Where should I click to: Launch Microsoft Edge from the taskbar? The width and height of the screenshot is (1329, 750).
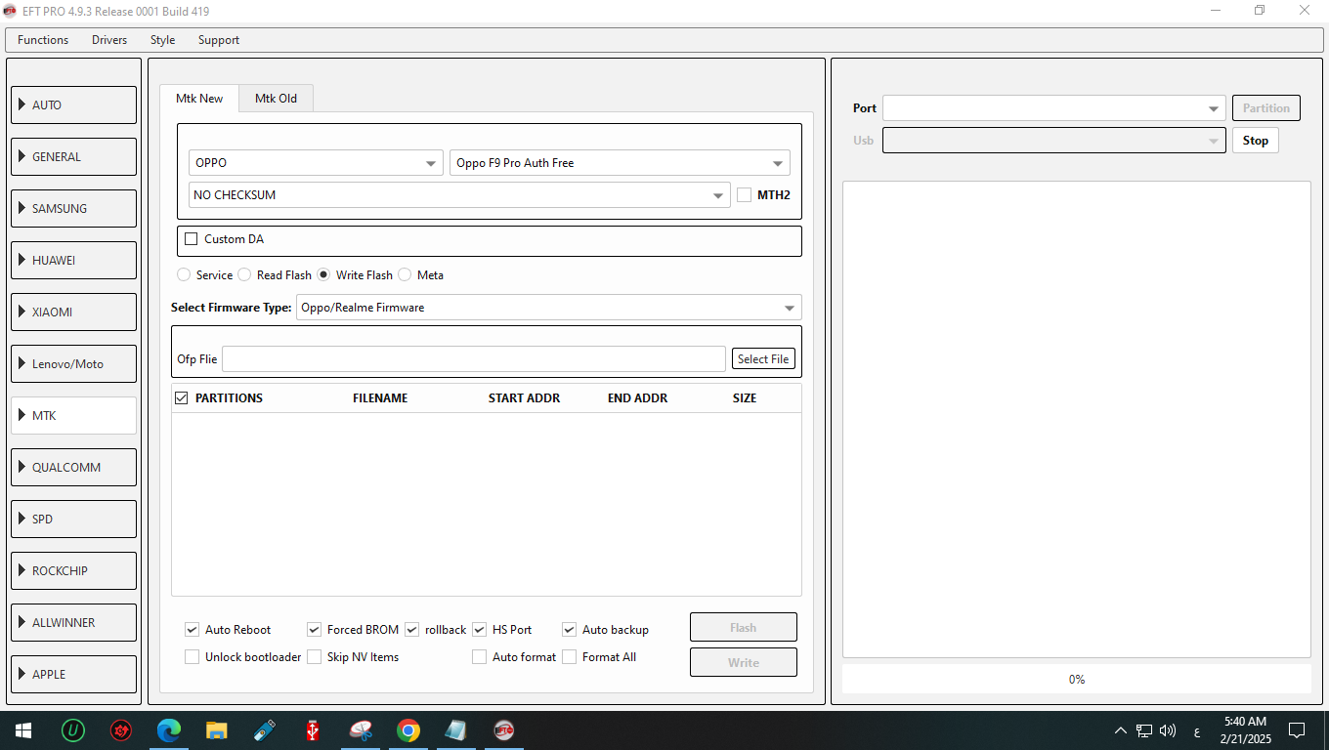[x=169, y=729]
